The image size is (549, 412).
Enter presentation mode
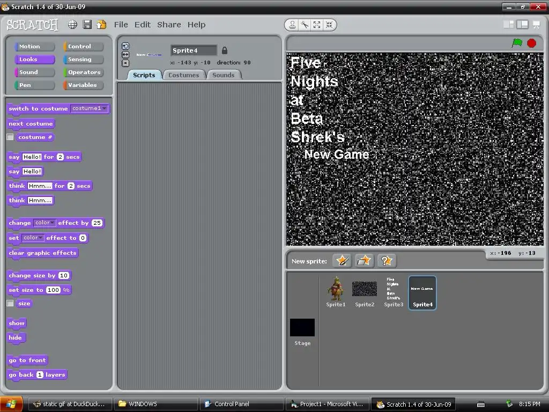click(x=536, y=25)
